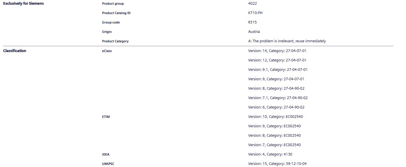Select UNSPSC Version 15 category value
Viewport: 406px width, 167px height.
tap(277, 164)
